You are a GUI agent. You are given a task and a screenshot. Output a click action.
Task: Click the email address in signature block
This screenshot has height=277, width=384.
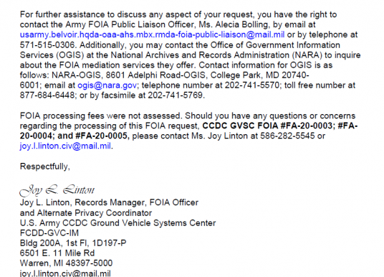pyautogui.click(x=65, y=273)
